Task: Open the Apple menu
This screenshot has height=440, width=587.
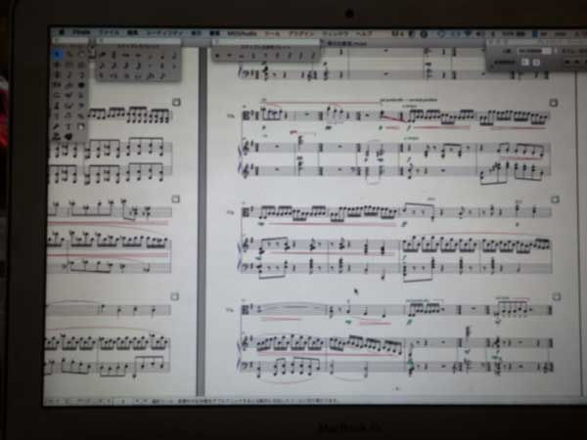Action: (63, 32)
